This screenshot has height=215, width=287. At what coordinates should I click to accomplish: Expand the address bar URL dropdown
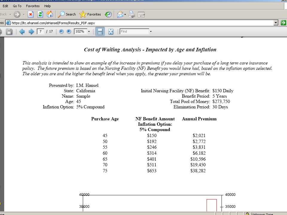(x=276, y=23)
